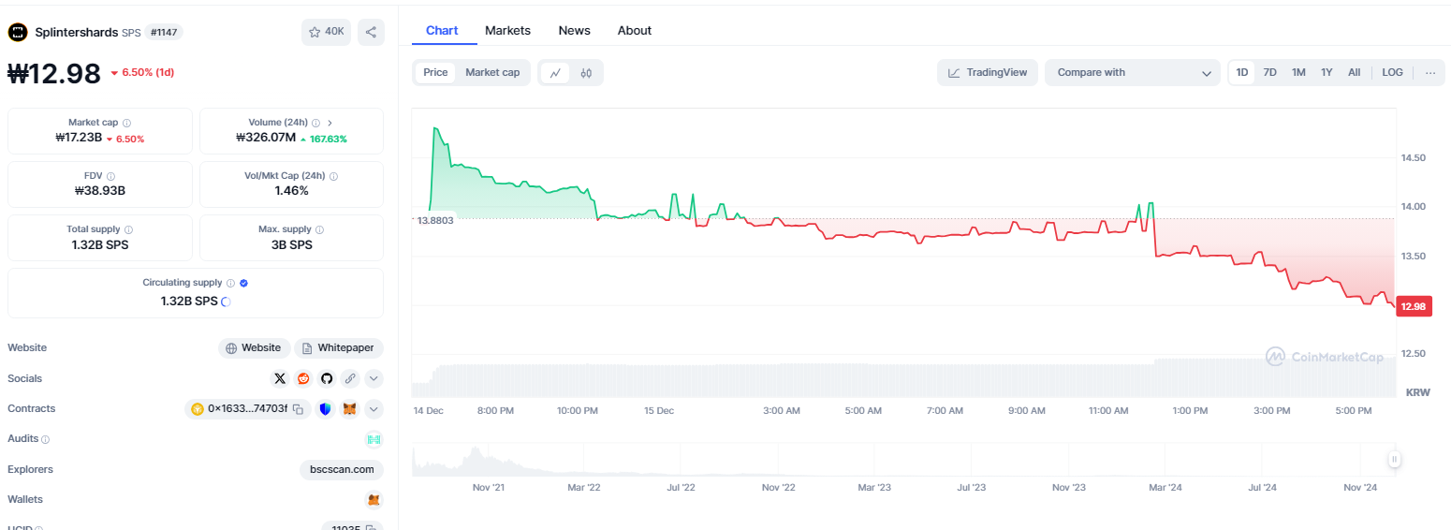Screen dimensions: 1451x530
Task: Click the Splintershards coin logo
Action: 18,32
